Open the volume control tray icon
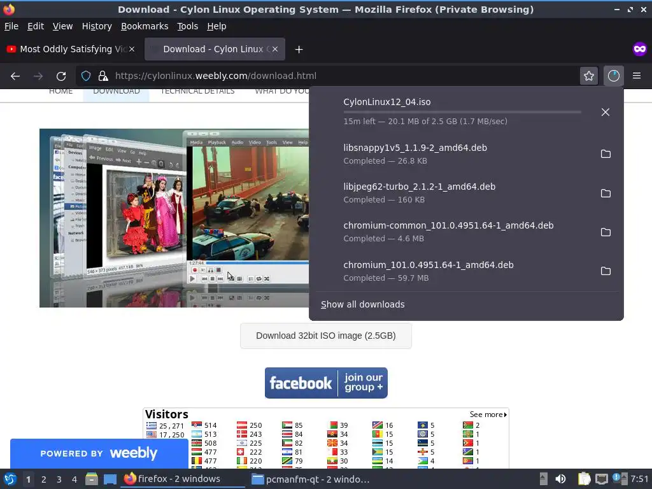 pyautogui.click(x=560, y=479)
